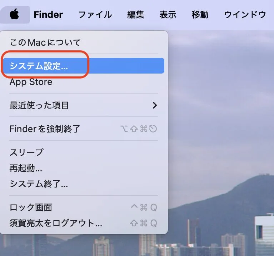The image size is (274, 256).
Task: Open the 移動 menu
Action: [x=200, y=15]
